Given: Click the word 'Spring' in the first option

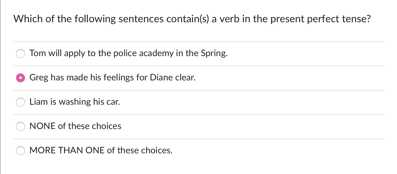Looking at the screenshot, I should point(214,54).
